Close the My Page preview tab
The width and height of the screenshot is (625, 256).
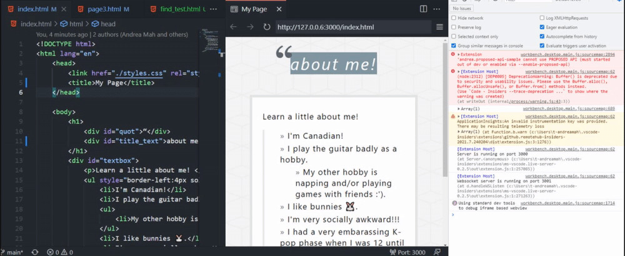tap(279, 9)
